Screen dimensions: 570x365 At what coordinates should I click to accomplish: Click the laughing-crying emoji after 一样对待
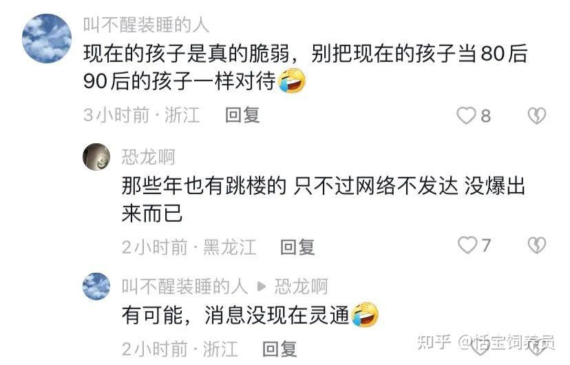pos(292,81)
